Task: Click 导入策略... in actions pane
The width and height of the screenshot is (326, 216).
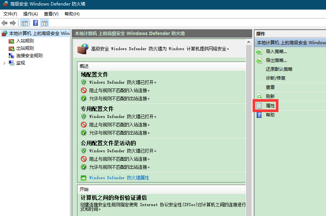Action: pyautogui.click(x=276, y=52)
